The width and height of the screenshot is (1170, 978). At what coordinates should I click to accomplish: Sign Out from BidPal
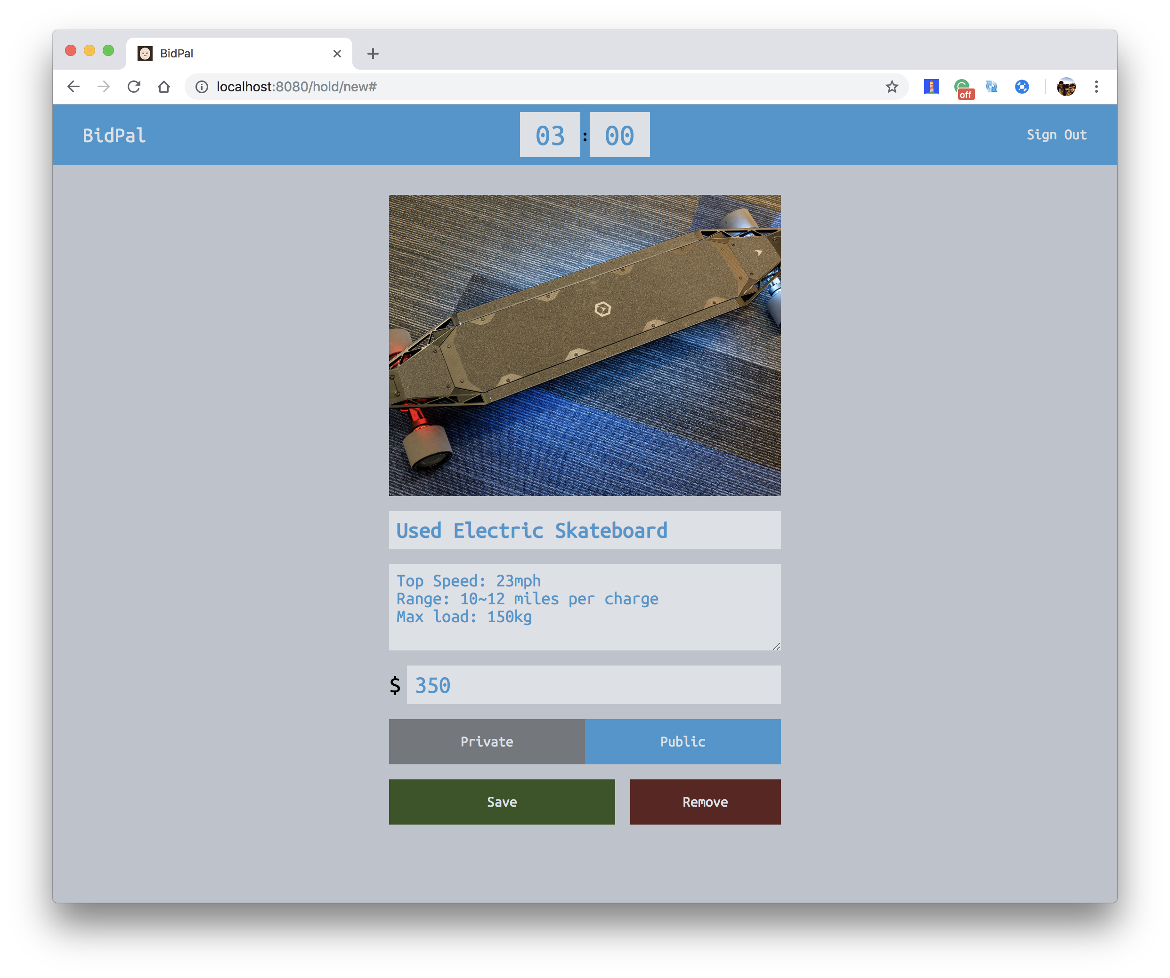point(1056,135)
